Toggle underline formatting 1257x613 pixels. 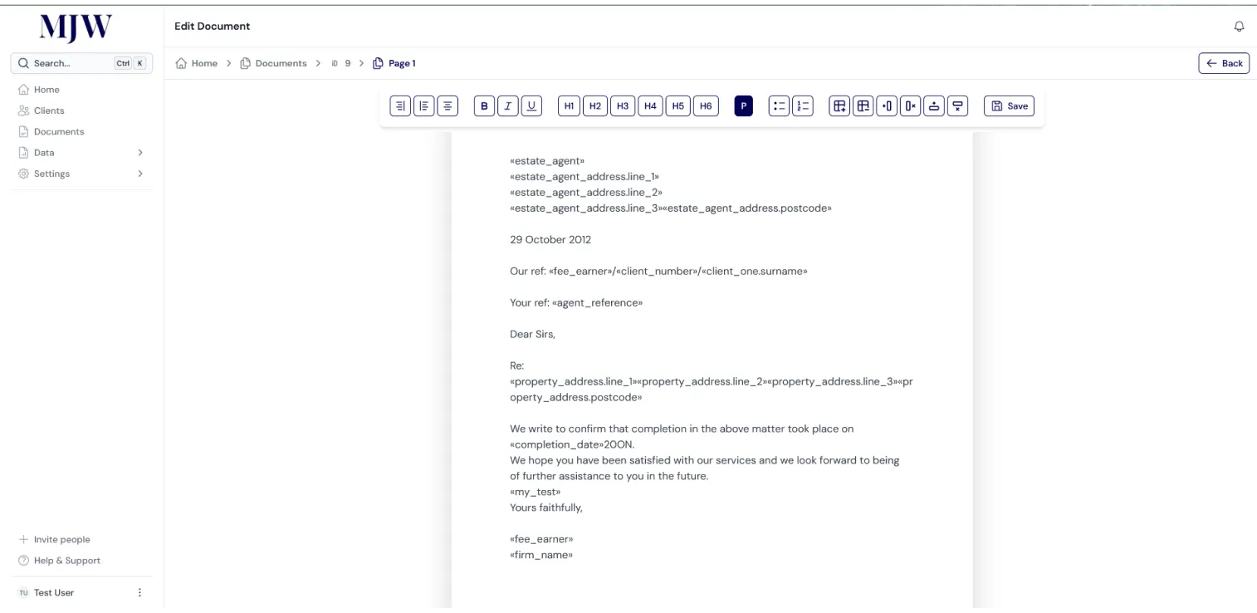coord(531,106)
